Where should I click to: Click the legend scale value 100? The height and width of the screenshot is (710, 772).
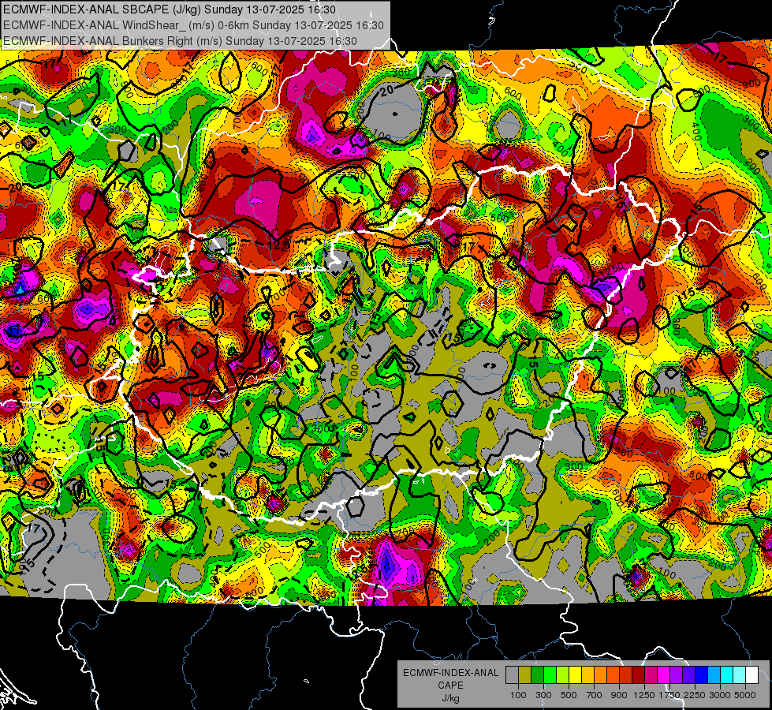click(x=518, y=695)
